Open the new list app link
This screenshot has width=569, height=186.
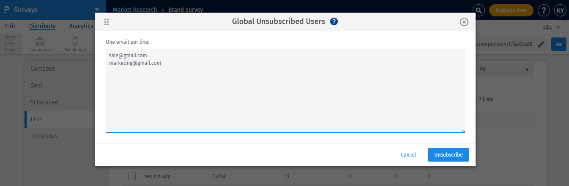pyautogui.click(x=157, y=176)
